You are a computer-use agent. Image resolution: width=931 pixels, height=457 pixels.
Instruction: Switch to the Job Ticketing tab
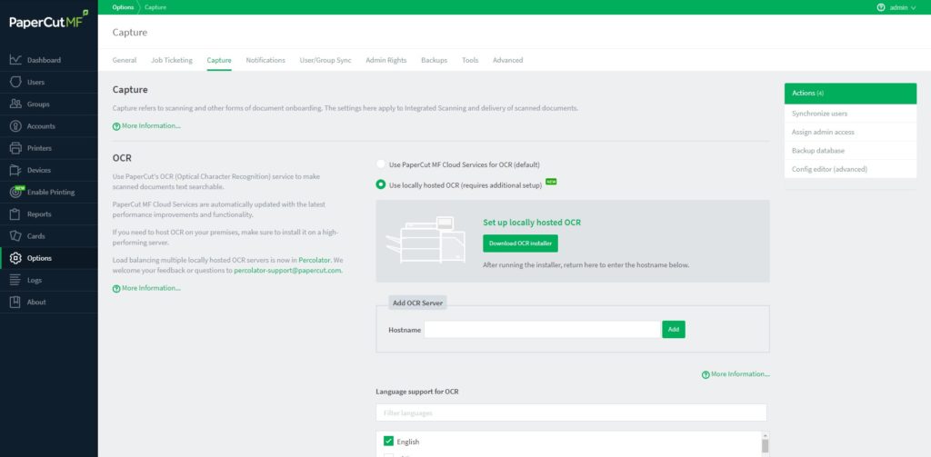[x=172, y=60]
